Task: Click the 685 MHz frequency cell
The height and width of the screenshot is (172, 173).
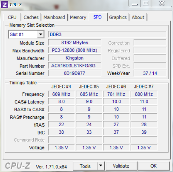Action: 89,94
